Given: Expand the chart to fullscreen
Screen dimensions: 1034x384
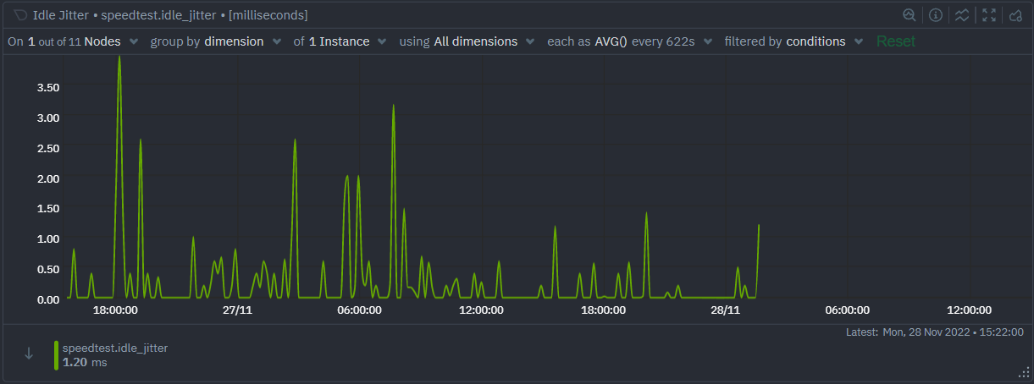Looking at the screenshot, I should (x=989, y=15).
